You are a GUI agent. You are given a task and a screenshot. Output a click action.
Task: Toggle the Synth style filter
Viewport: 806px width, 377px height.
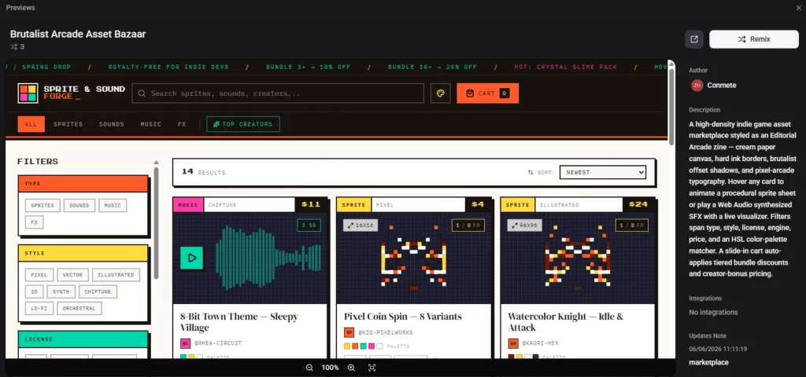coord(61,292)
